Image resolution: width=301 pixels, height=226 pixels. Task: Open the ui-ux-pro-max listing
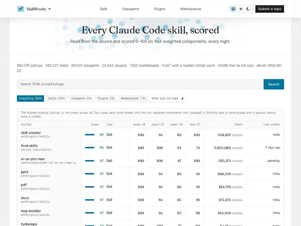[32, 159]
